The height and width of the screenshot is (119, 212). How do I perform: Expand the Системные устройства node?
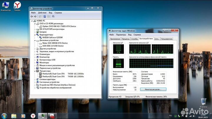pos(35,82)
